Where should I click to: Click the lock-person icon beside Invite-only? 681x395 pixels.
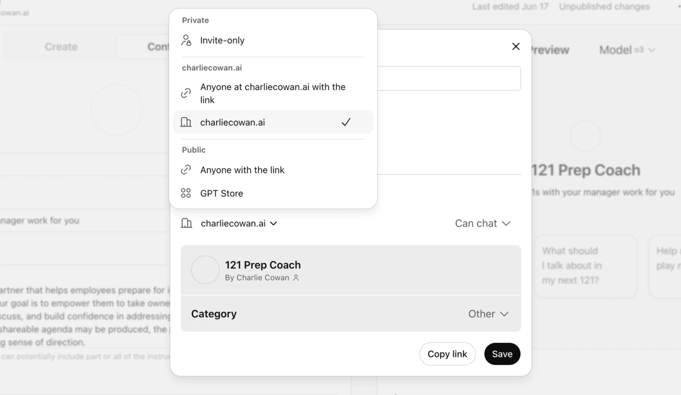coord(186,40)
